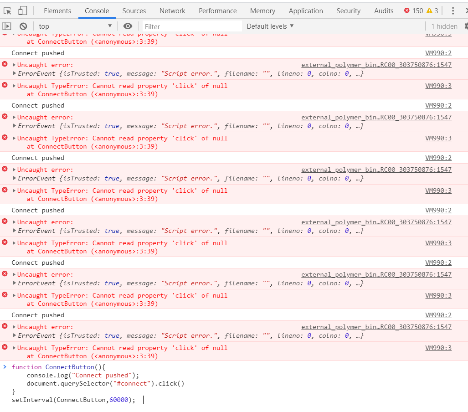Open the DevTools three-dot customize menu
The width and height of the screenshot is (468, 412).
coord(453,11)
